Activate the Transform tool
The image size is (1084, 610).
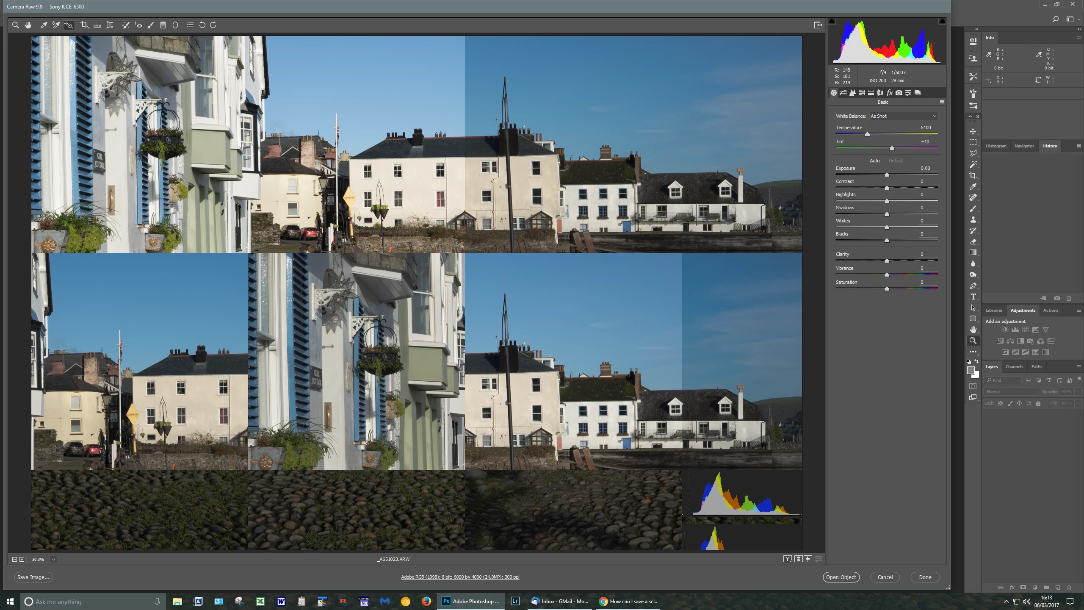coord(110,25)
